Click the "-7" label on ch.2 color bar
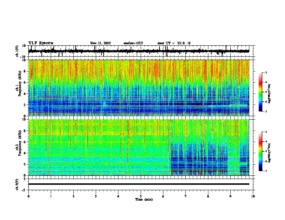285x220 pixels. [x=266, y=171]
